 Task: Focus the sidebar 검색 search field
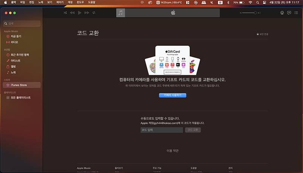click(x=22, y=23)
